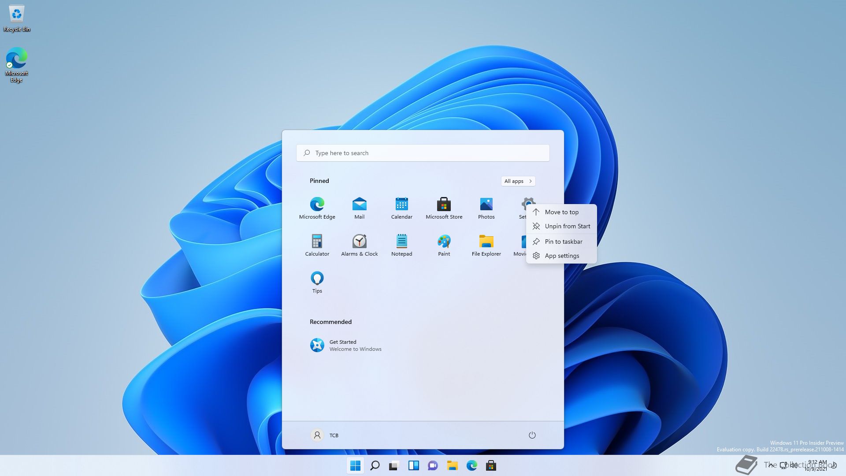Click the Recommended heading
Viewport: 846px width, 476px height.
(330, 322)
